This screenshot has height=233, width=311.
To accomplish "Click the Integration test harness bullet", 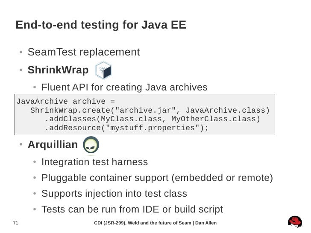I will [94, 162].
